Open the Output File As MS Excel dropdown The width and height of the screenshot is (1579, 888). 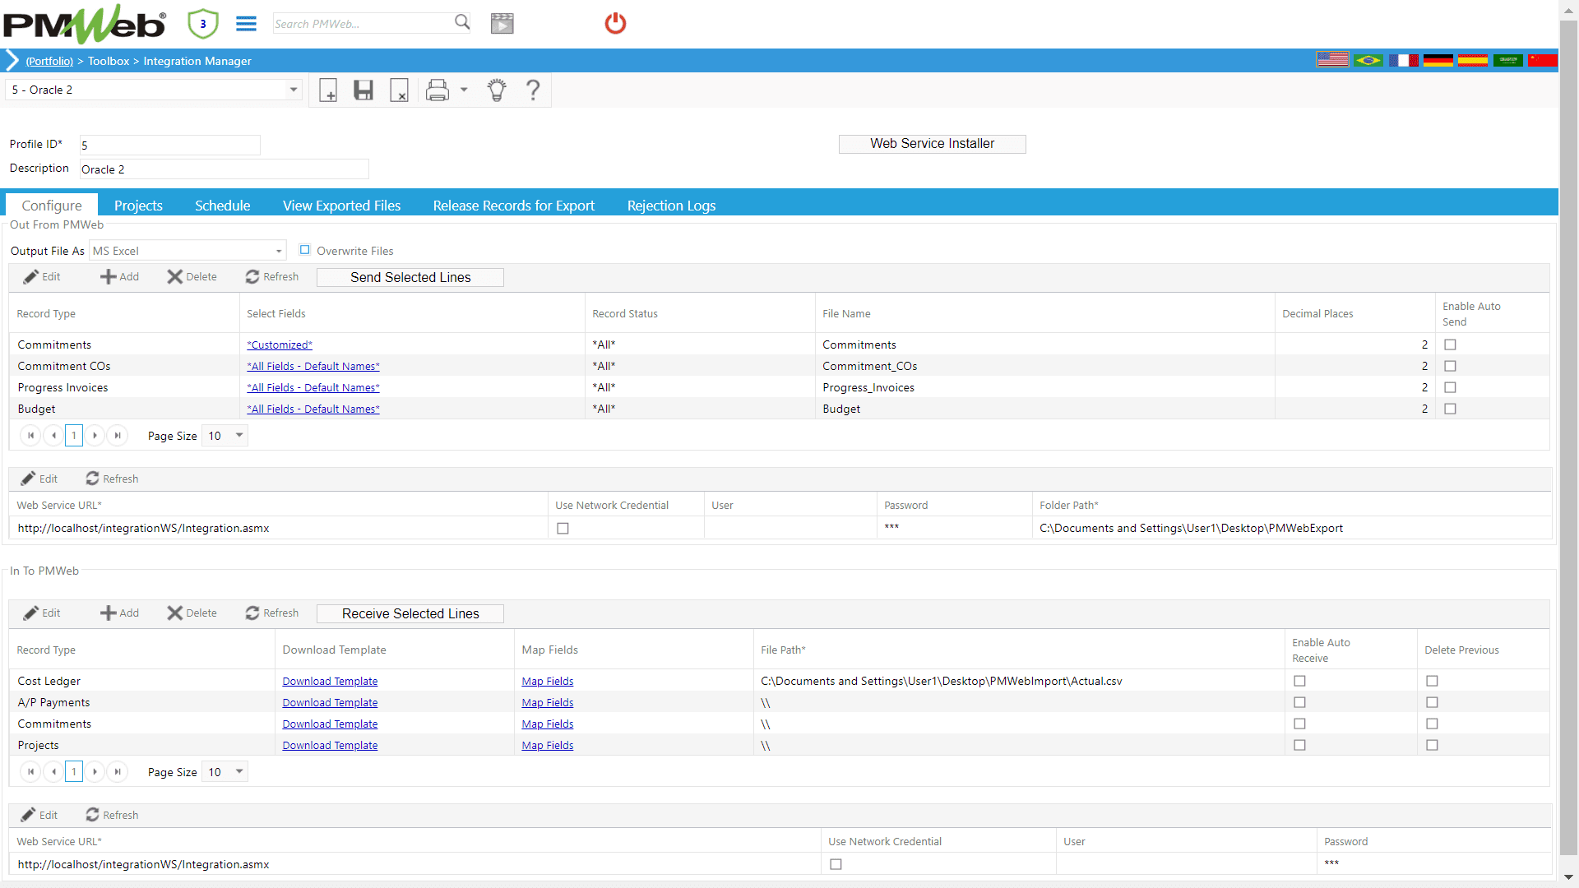[188, 251]
